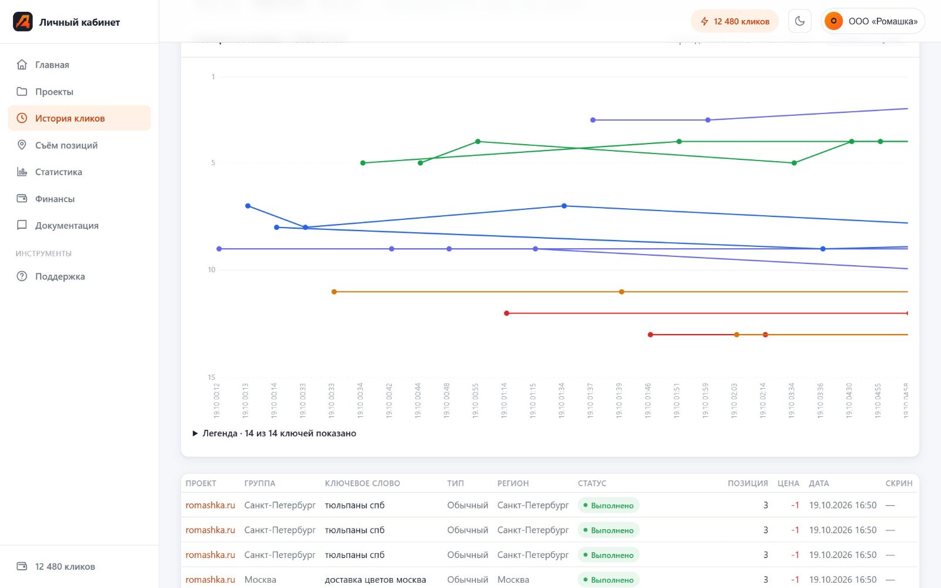Click the ЦЕНА column header
Screen dimensions: 941x588
tap(788, 483)
